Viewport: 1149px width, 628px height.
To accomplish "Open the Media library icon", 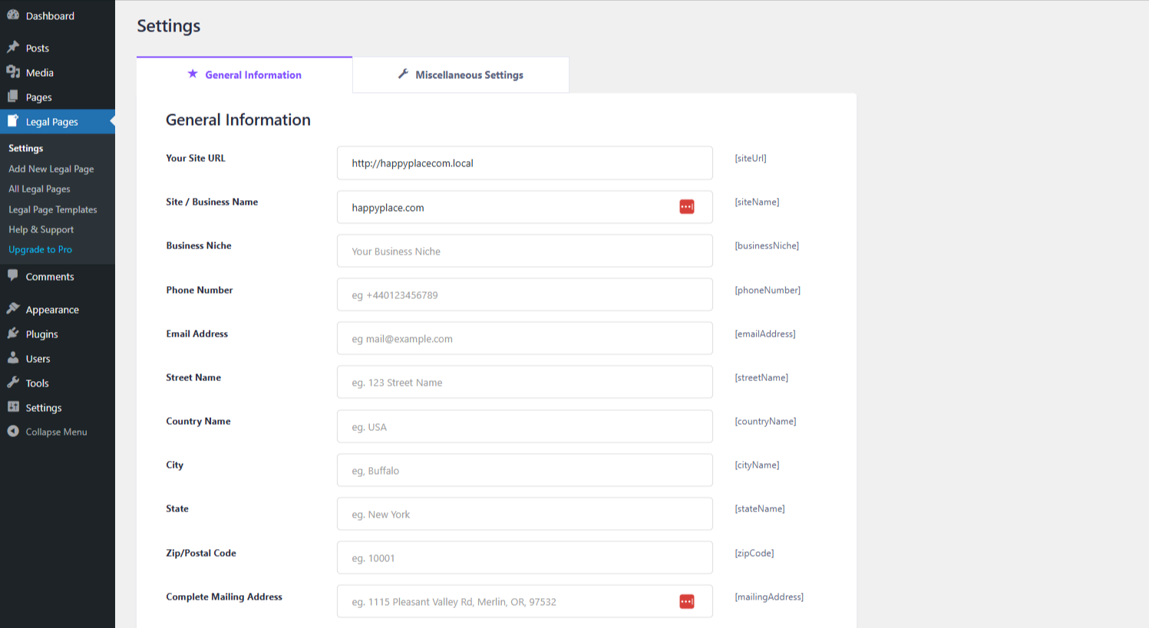I will (x=13, y=72).
